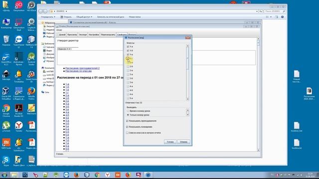Image resolution: width=319 pixels, height=179 pixels.
Task: Click Готово button in dialog
Action: pyautogui.click(x=170, y=142)
